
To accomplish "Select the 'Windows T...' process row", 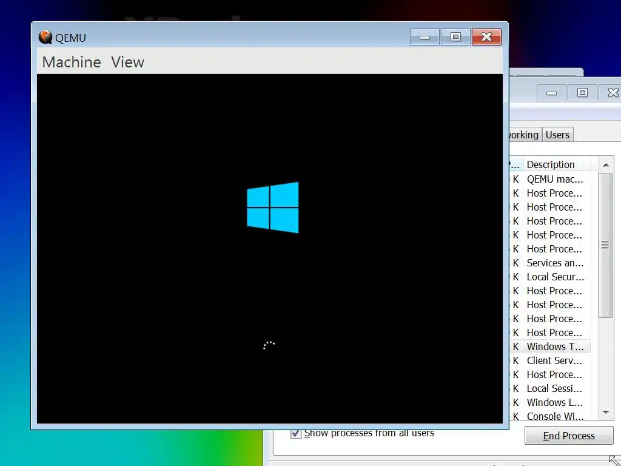I will [549, 346].
